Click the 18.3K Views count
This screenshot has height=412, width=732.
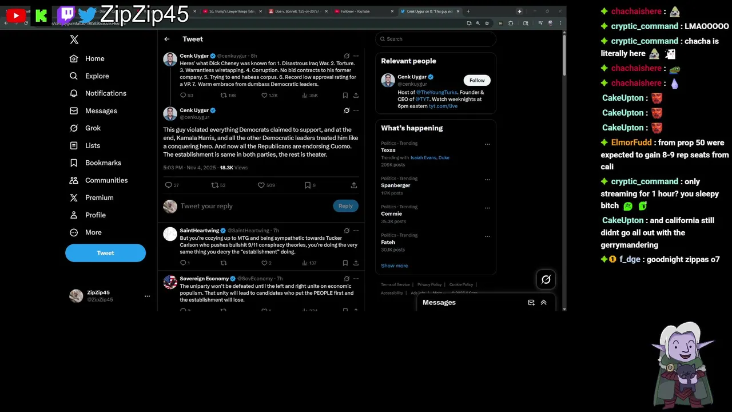click(233, 168)
